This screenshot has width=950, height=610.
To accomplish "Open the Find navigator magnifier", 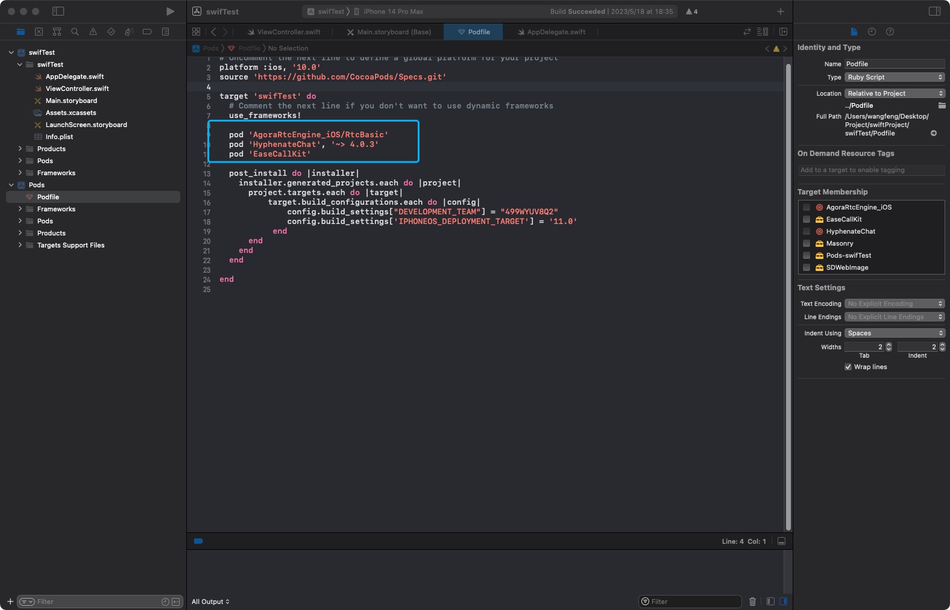I will tap(75, 31).
